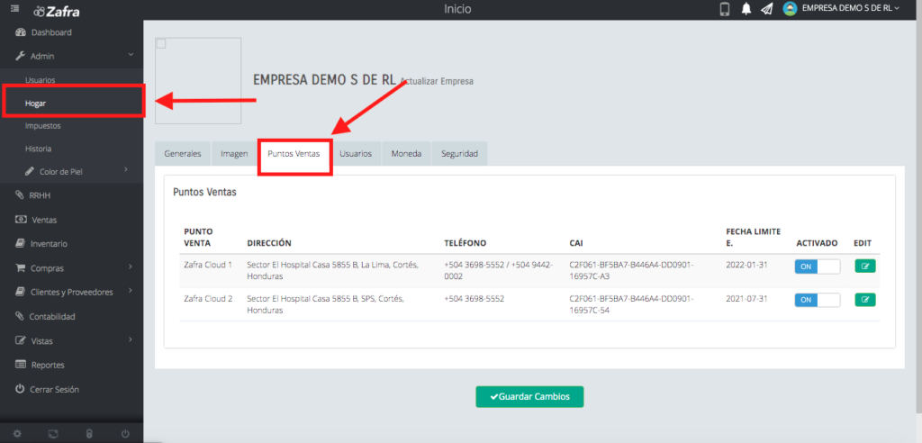Click the date 2022-01-31
922x443 pixels.
(x=746, y=265)
